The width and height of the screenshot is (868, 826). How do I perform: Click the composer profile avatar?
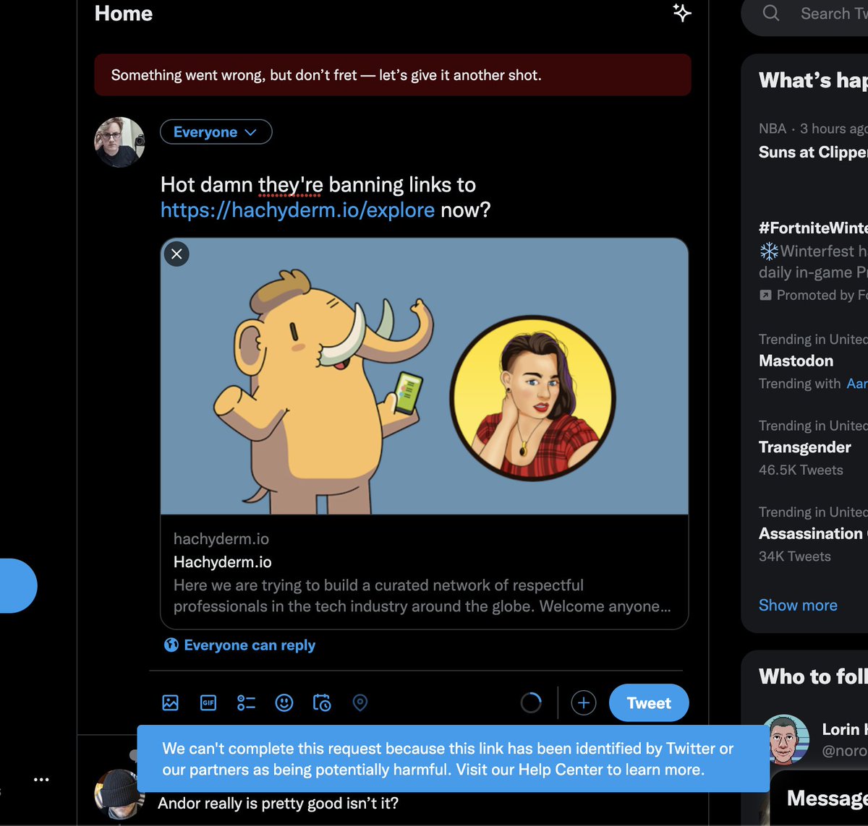pyautogui.click(x=120, y=142)
